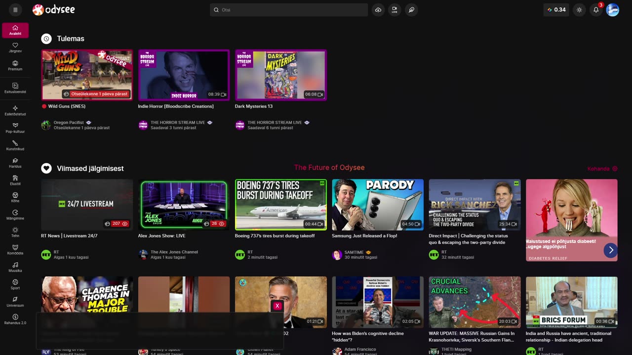Image resolution: width=632 pixels, height=355 pixels.
Task: Close the floating player with X
Action: click(277, 306)
